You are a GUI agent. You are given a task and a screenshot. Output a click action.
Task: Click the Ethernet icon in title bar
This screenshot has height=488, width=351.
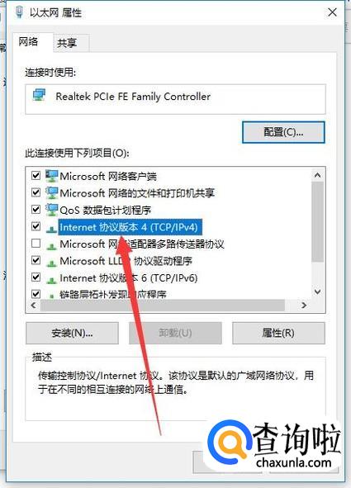click(x=19, y=12)
